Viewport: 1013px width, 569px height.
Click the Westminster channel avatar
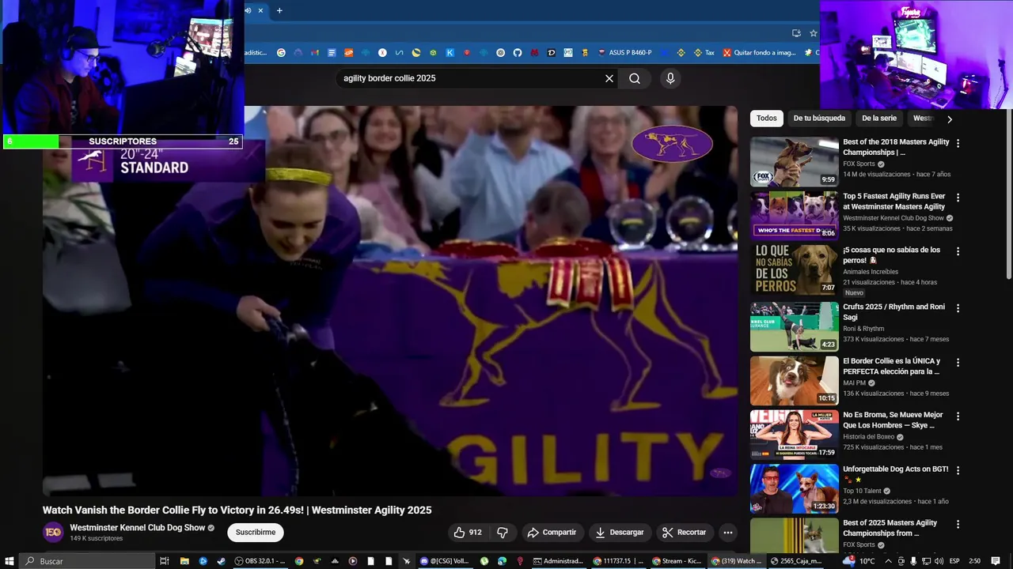click(x=53, y=533)
